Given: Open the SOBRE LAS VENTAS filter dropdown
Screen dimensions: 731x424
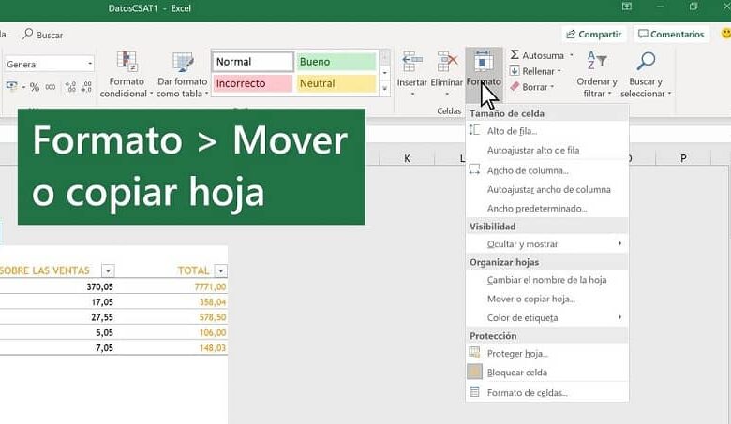Looking at the screenshot, I should pyautogui.click(x=108, y=270).
